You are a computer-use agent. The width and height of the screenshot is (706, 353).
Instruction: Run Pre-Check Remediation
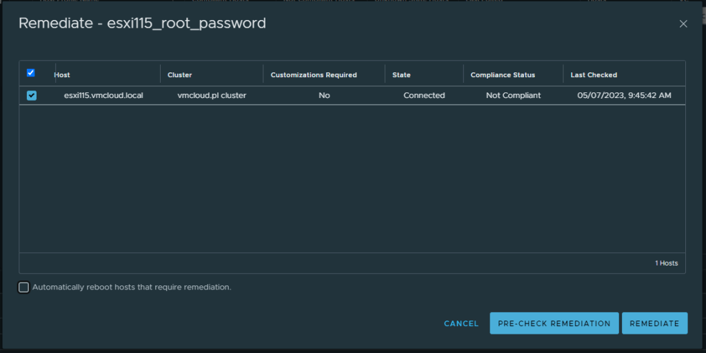554,323
